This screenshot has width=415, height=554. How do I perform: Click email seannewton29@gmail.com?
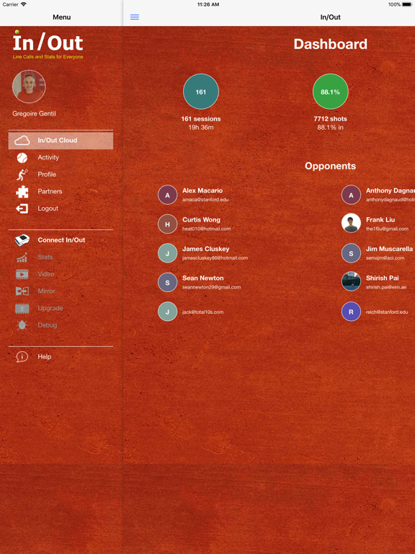pyautogui.click(x=211, y=287)
